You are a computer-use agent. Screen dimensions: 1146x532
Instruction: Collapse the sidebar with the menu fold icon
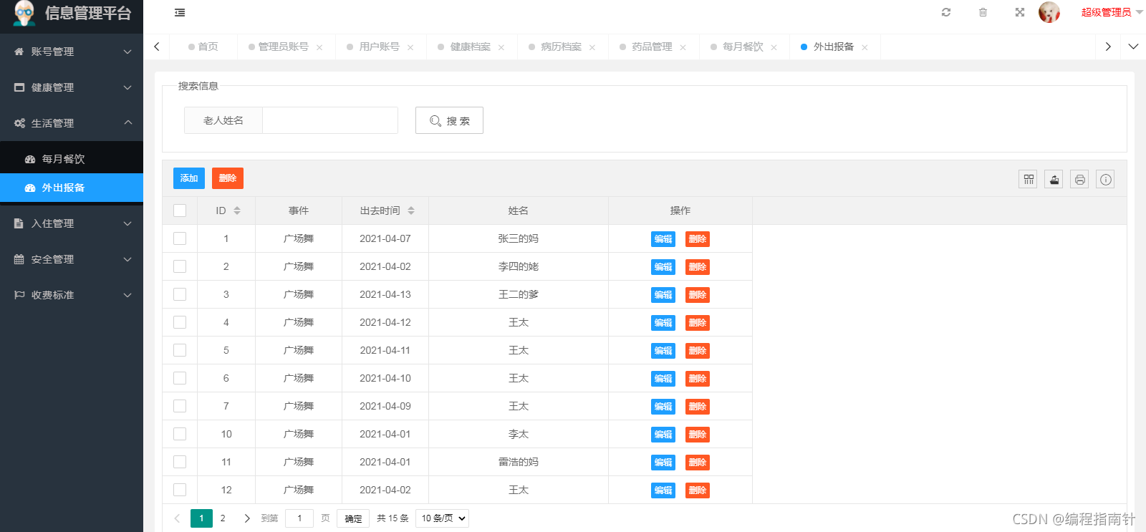180,12
